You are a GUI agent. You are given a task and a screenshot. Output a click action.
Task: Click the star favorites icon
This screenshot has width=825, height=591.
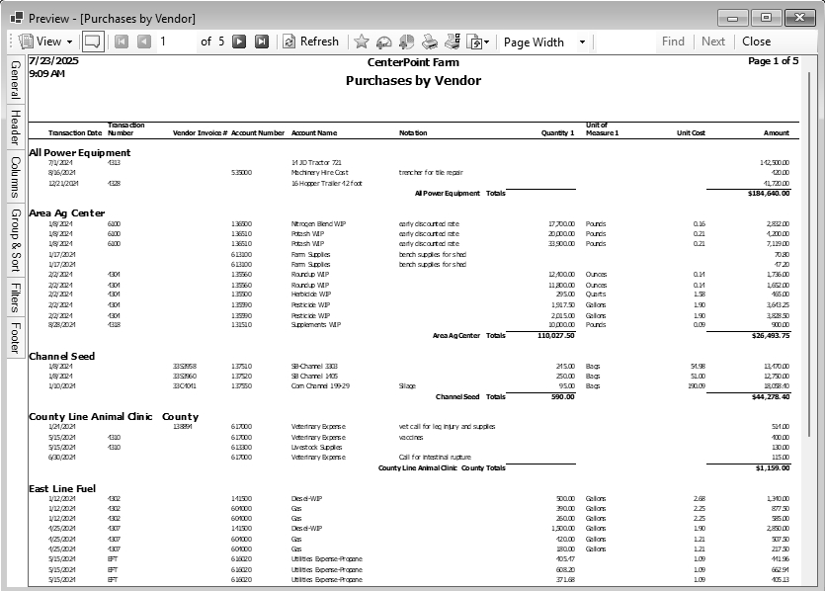click(x=362, y=42)
